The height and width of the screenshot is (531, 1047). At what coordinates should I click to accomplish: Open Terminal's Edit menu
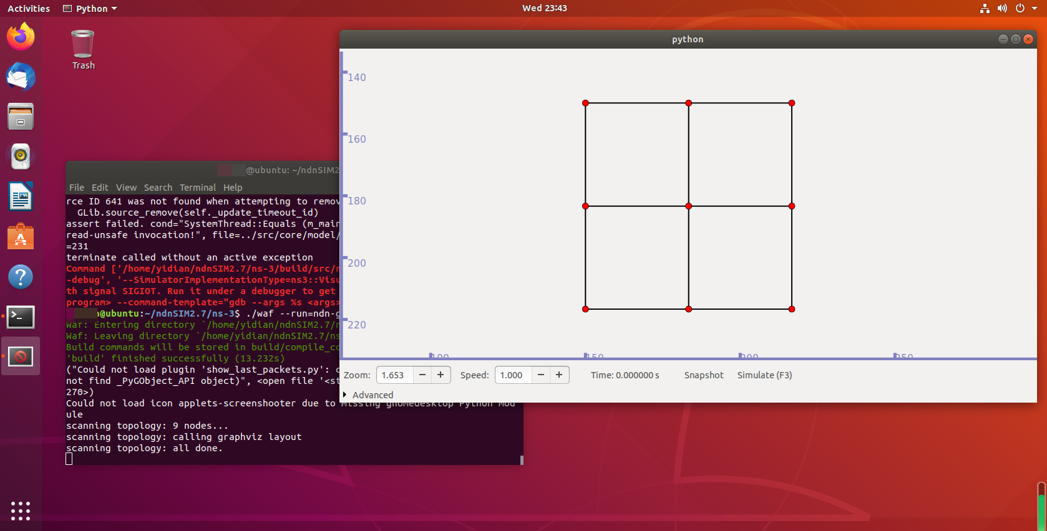[100, 188]
